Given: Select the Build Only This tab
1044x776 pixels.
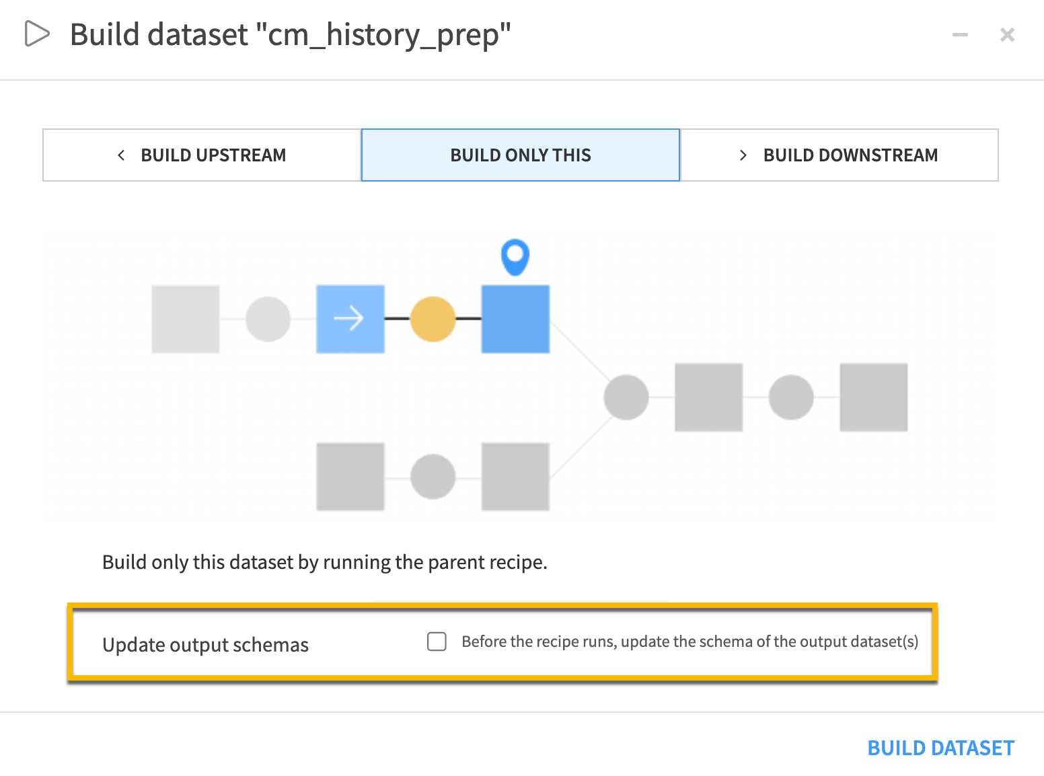Looking at the screenshot, I should [x=521, y=155].
